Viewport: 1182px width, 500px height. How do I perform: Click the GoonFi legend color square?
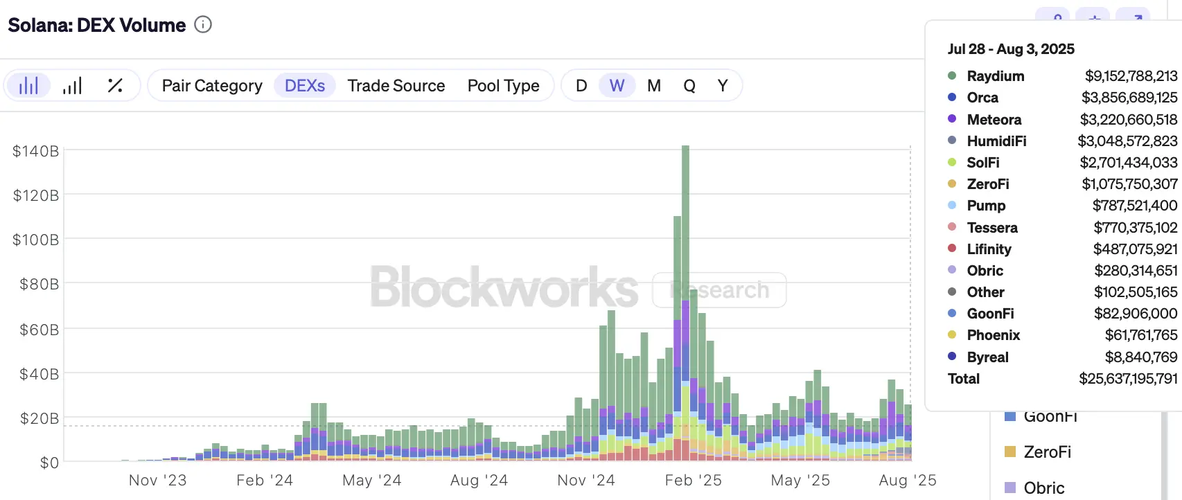pyautogui.click(x=1010, y=416)
